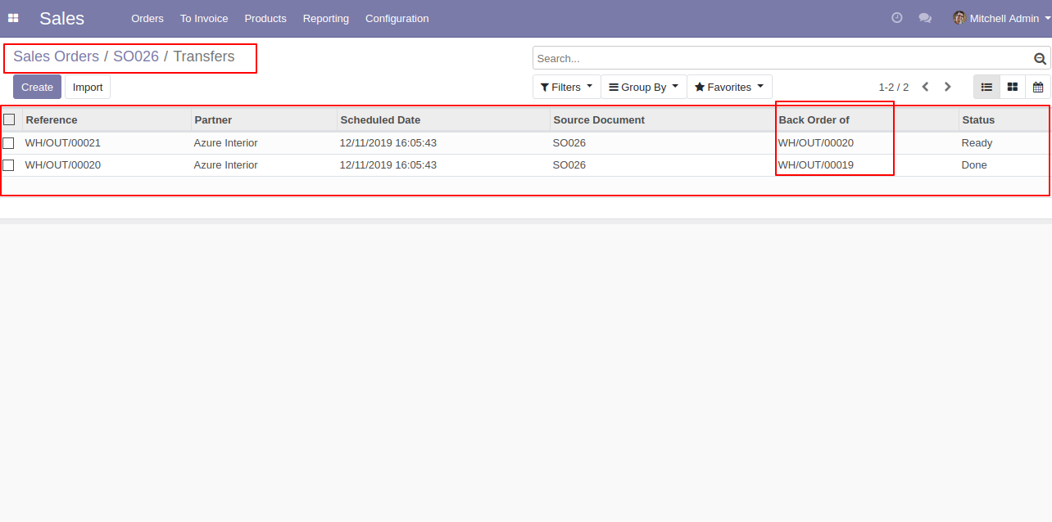Sort by Status column header
The height and width of the screenshot is (522, 1052).
click(1004, 119)
